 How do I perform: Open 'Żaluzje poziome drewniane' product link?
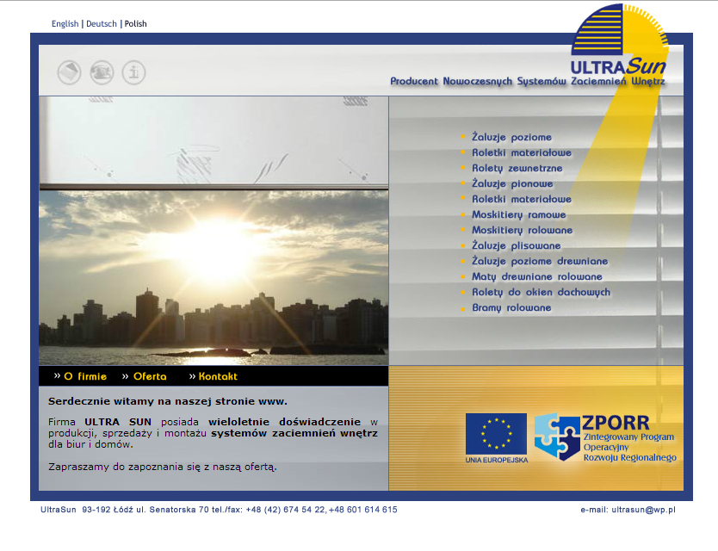coord(540,261)
